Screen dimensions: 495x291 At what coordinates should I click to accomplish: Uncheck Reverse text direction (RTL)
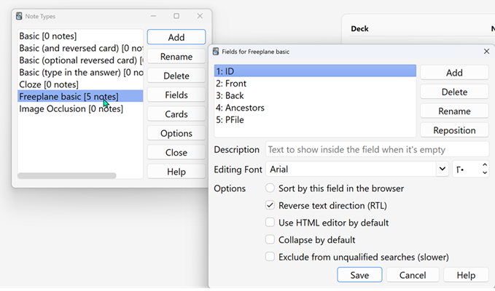coord(270,206)
